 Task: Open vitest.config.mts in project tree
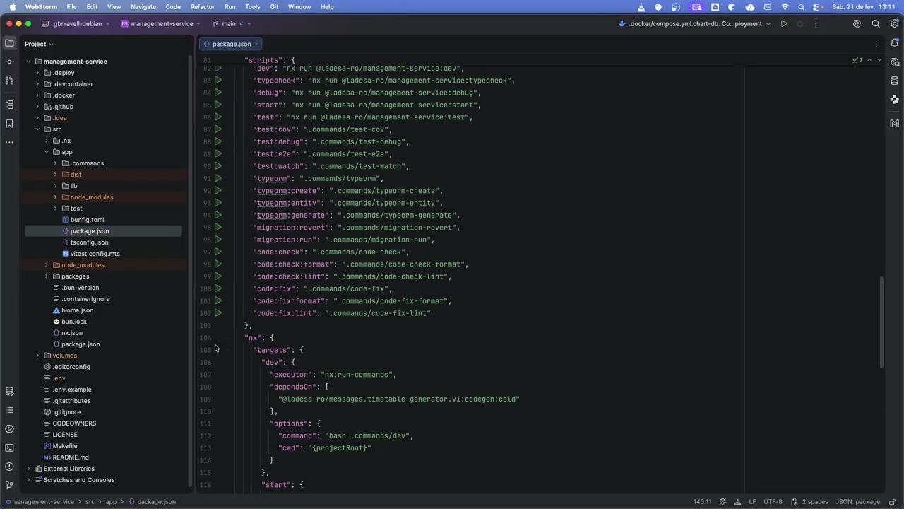[95, 254]
